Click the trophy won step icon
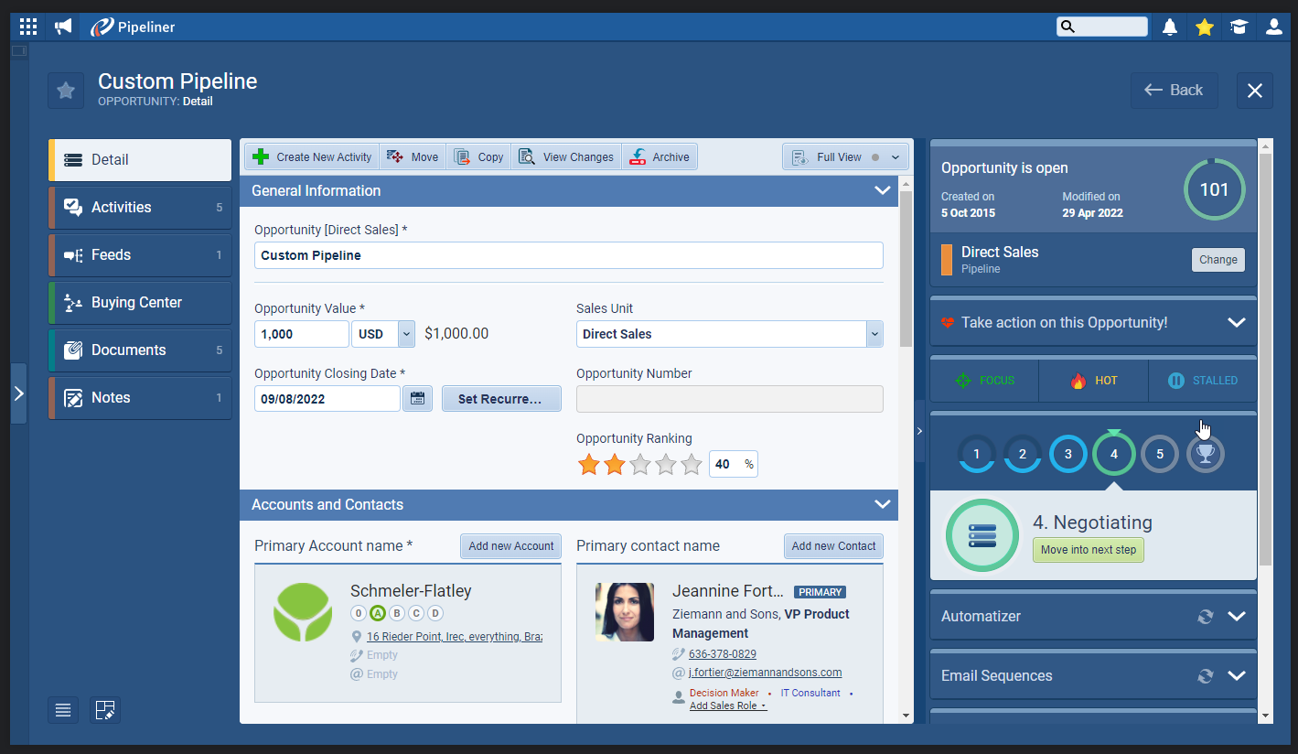Screen dimensions: 1298x754 click(1205, 454)
